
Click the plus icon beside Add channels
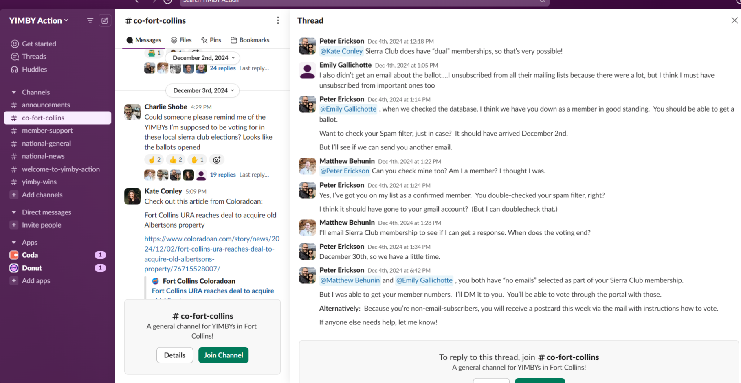pyautogui.click(x=14, y=195)
